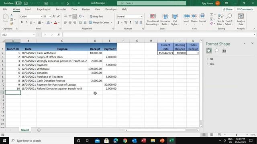The width and height of the screenshot is (257, 144).
Task: Center align text horizontally
Action: click(70, 22)
